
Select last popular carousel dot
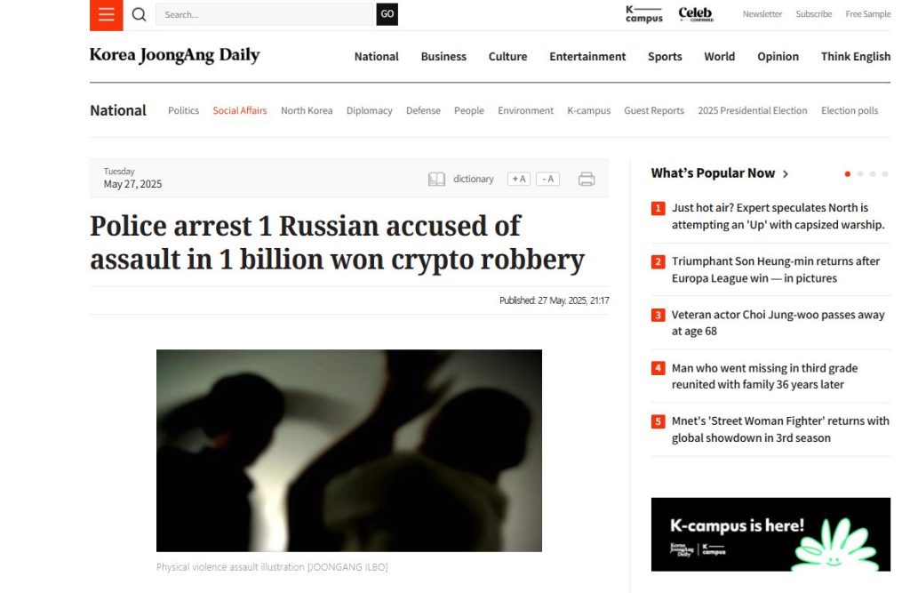884,174
